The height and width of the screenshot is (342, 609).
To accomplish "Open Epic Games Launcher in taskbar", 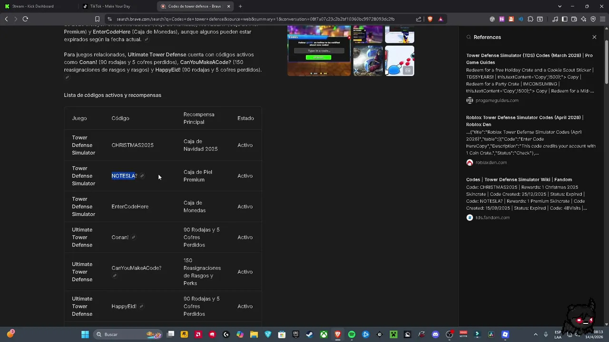I will [x=296, y=334].
